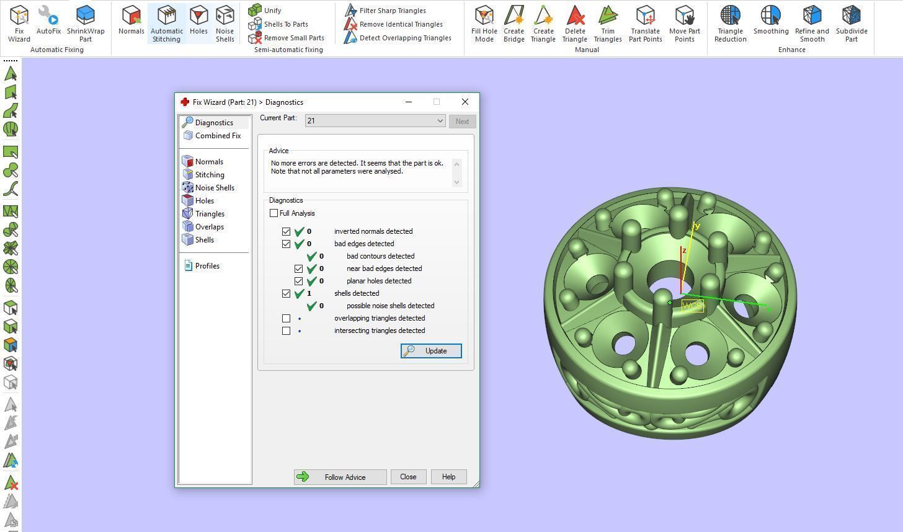Click Filter Sharp Triangles
Screen dimensions: 903x532
(385, 11)
